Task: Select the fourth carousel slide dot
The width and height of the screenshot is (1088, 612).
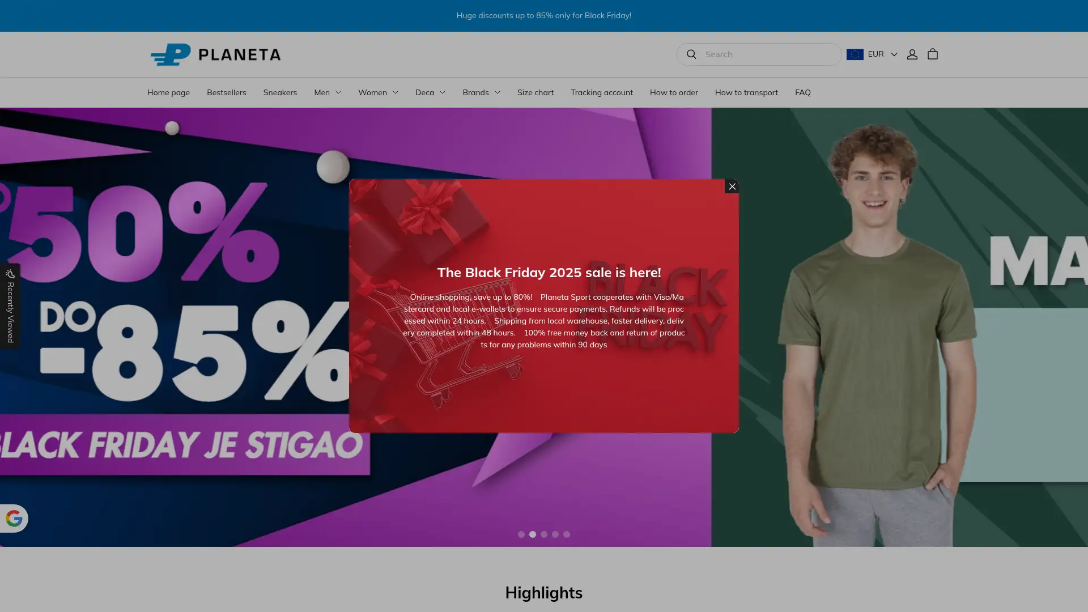Action: tap(555, 534)
